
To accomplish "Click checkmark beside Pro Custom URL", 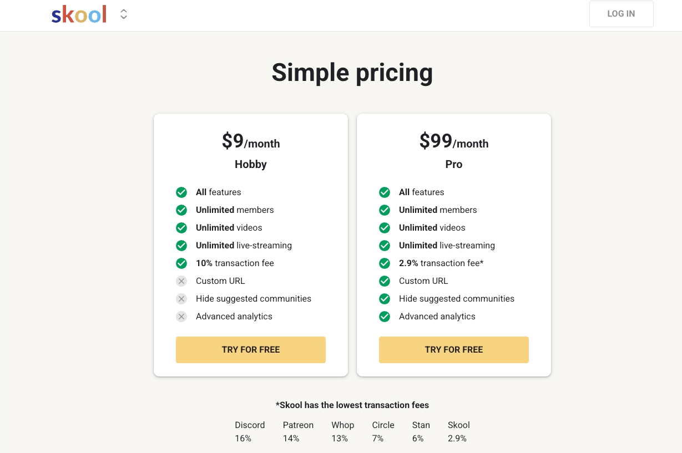I will (385, 281).
